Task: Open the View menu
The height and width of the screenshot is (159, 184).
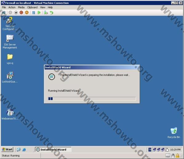Action: pos(42,7)
